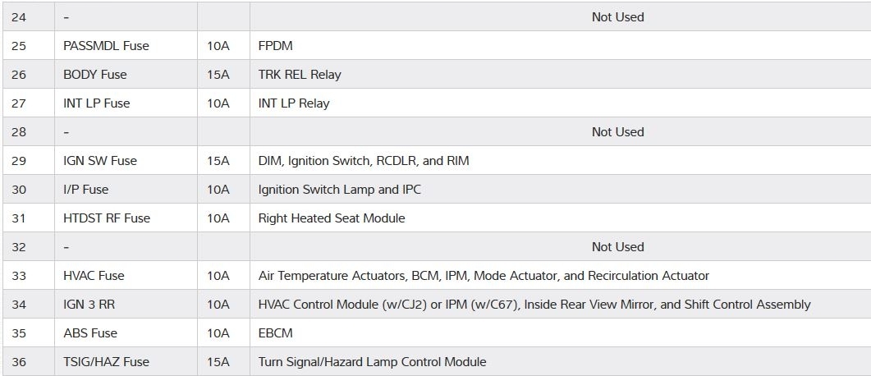This screenshot has height=376, width=871.
Task: Click the PASSMDL Fuse cell
Action: coord(106,46)
